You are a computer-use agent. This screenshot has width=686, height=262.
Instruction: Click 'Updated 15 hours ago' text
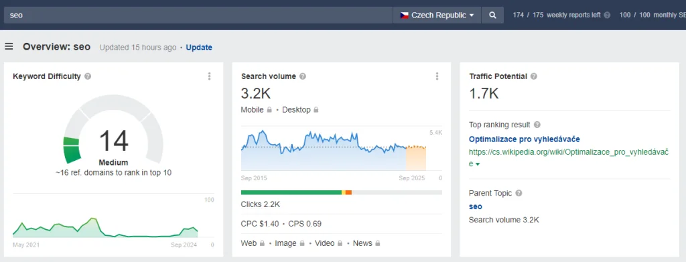[138, 47]
